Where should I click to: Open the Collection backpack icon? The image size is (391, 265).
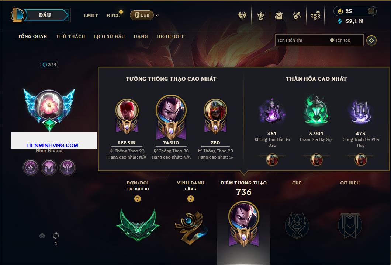tap(279, 16)
